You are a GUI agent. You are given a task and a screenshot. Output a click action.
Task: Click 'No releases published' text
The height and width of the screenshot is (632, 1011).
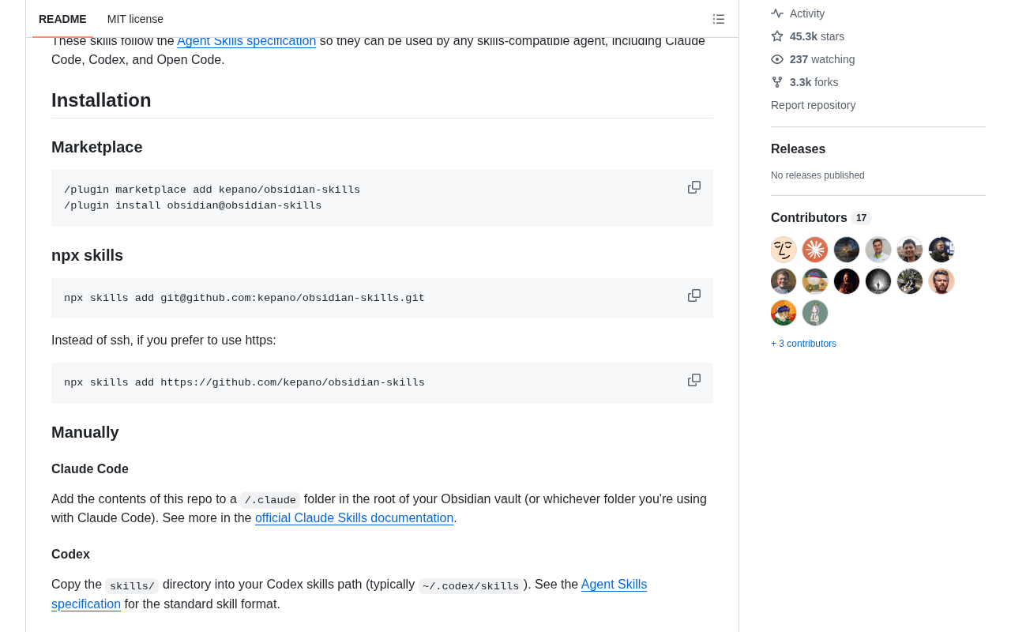coord(817,175)
